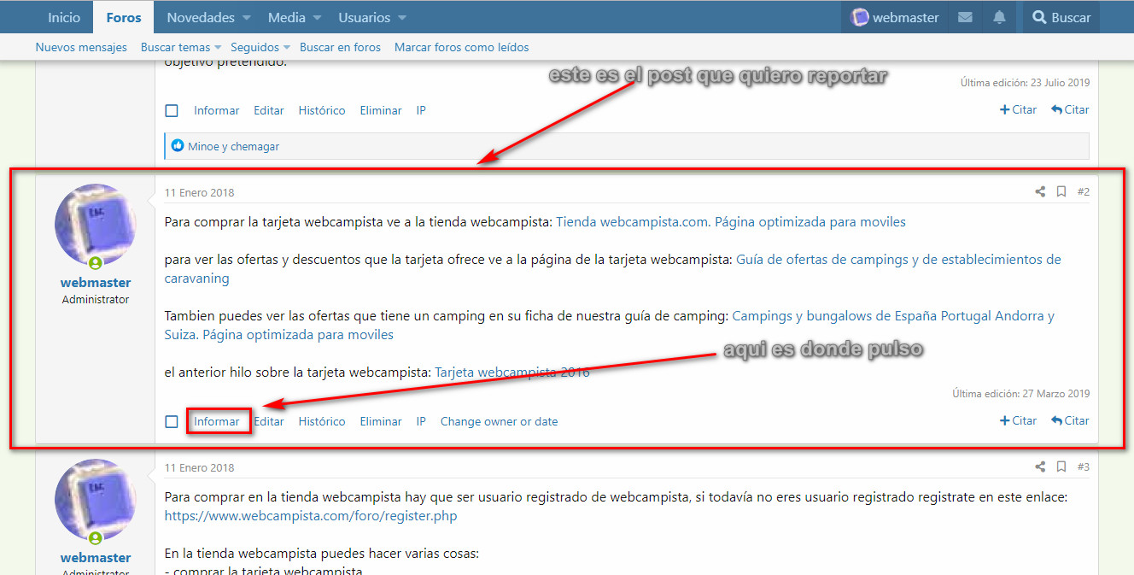Viewport: 1134px width, 575px height.
Task: Open the webmaster avatar on post #3
Action: (96, 500)
